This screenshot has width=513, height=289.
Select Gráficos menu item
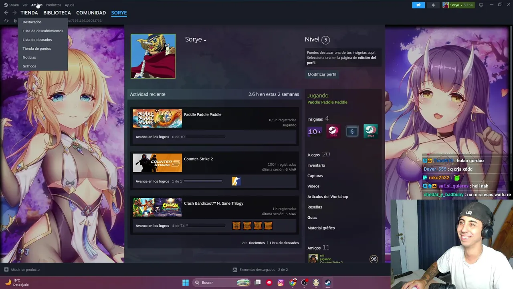pos(43,66)
